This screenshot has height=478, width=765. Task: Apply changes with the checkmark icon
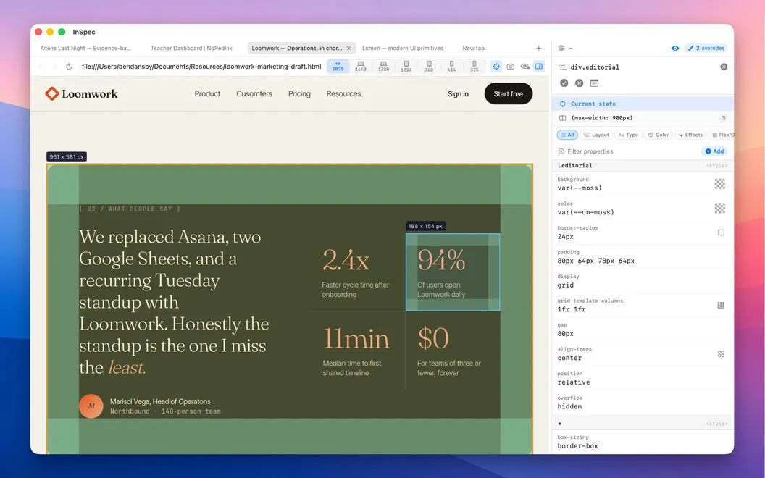click(564, 83)
